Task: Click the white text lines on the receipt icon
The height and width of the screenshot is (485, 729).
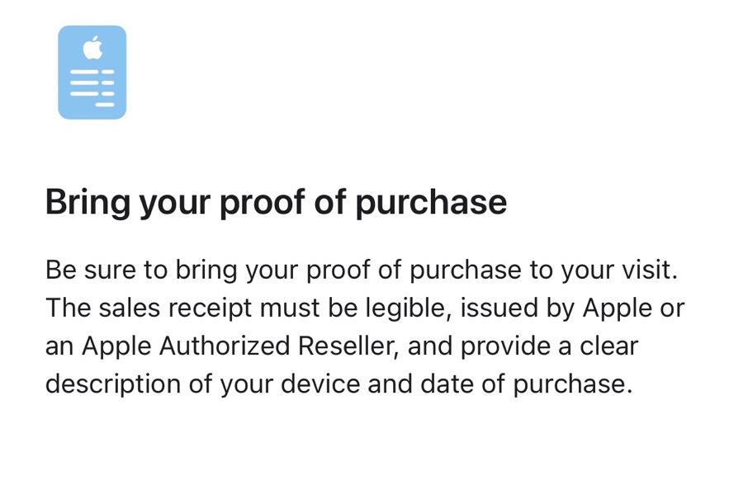Action: tap(92, 87)
